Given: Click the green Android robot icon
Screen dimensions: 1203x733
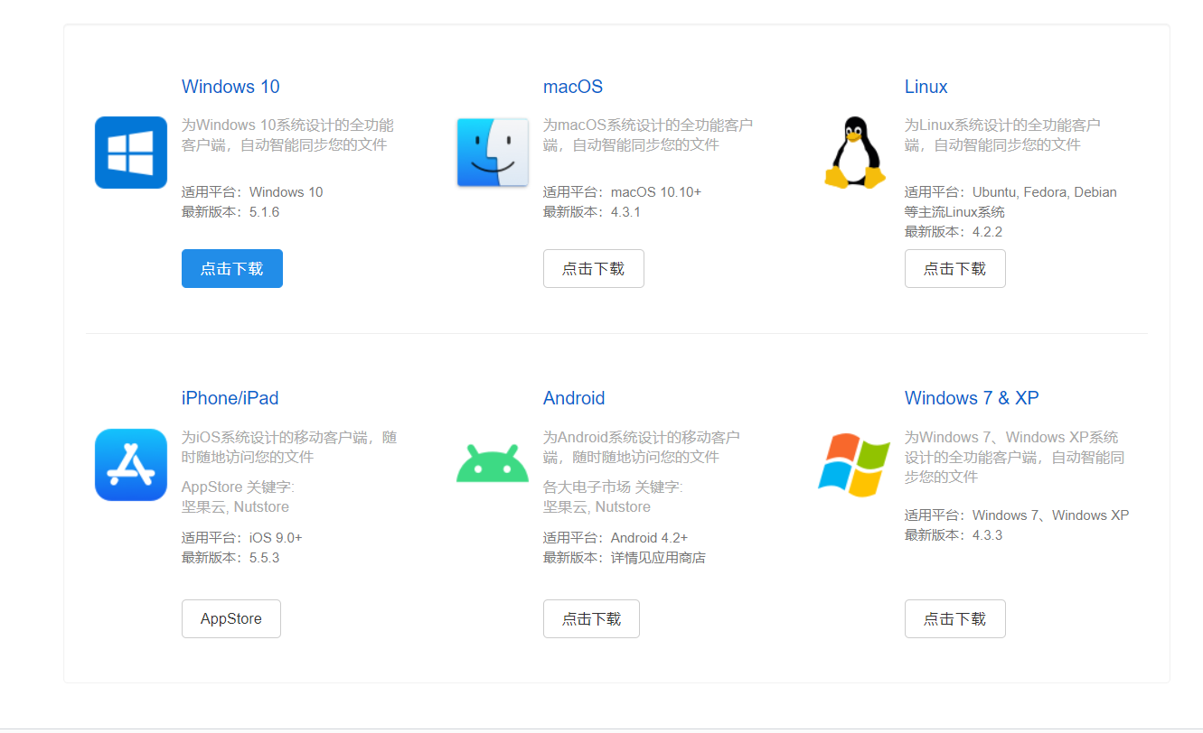Looking at the screenshot, I should [x=492, y=462].
